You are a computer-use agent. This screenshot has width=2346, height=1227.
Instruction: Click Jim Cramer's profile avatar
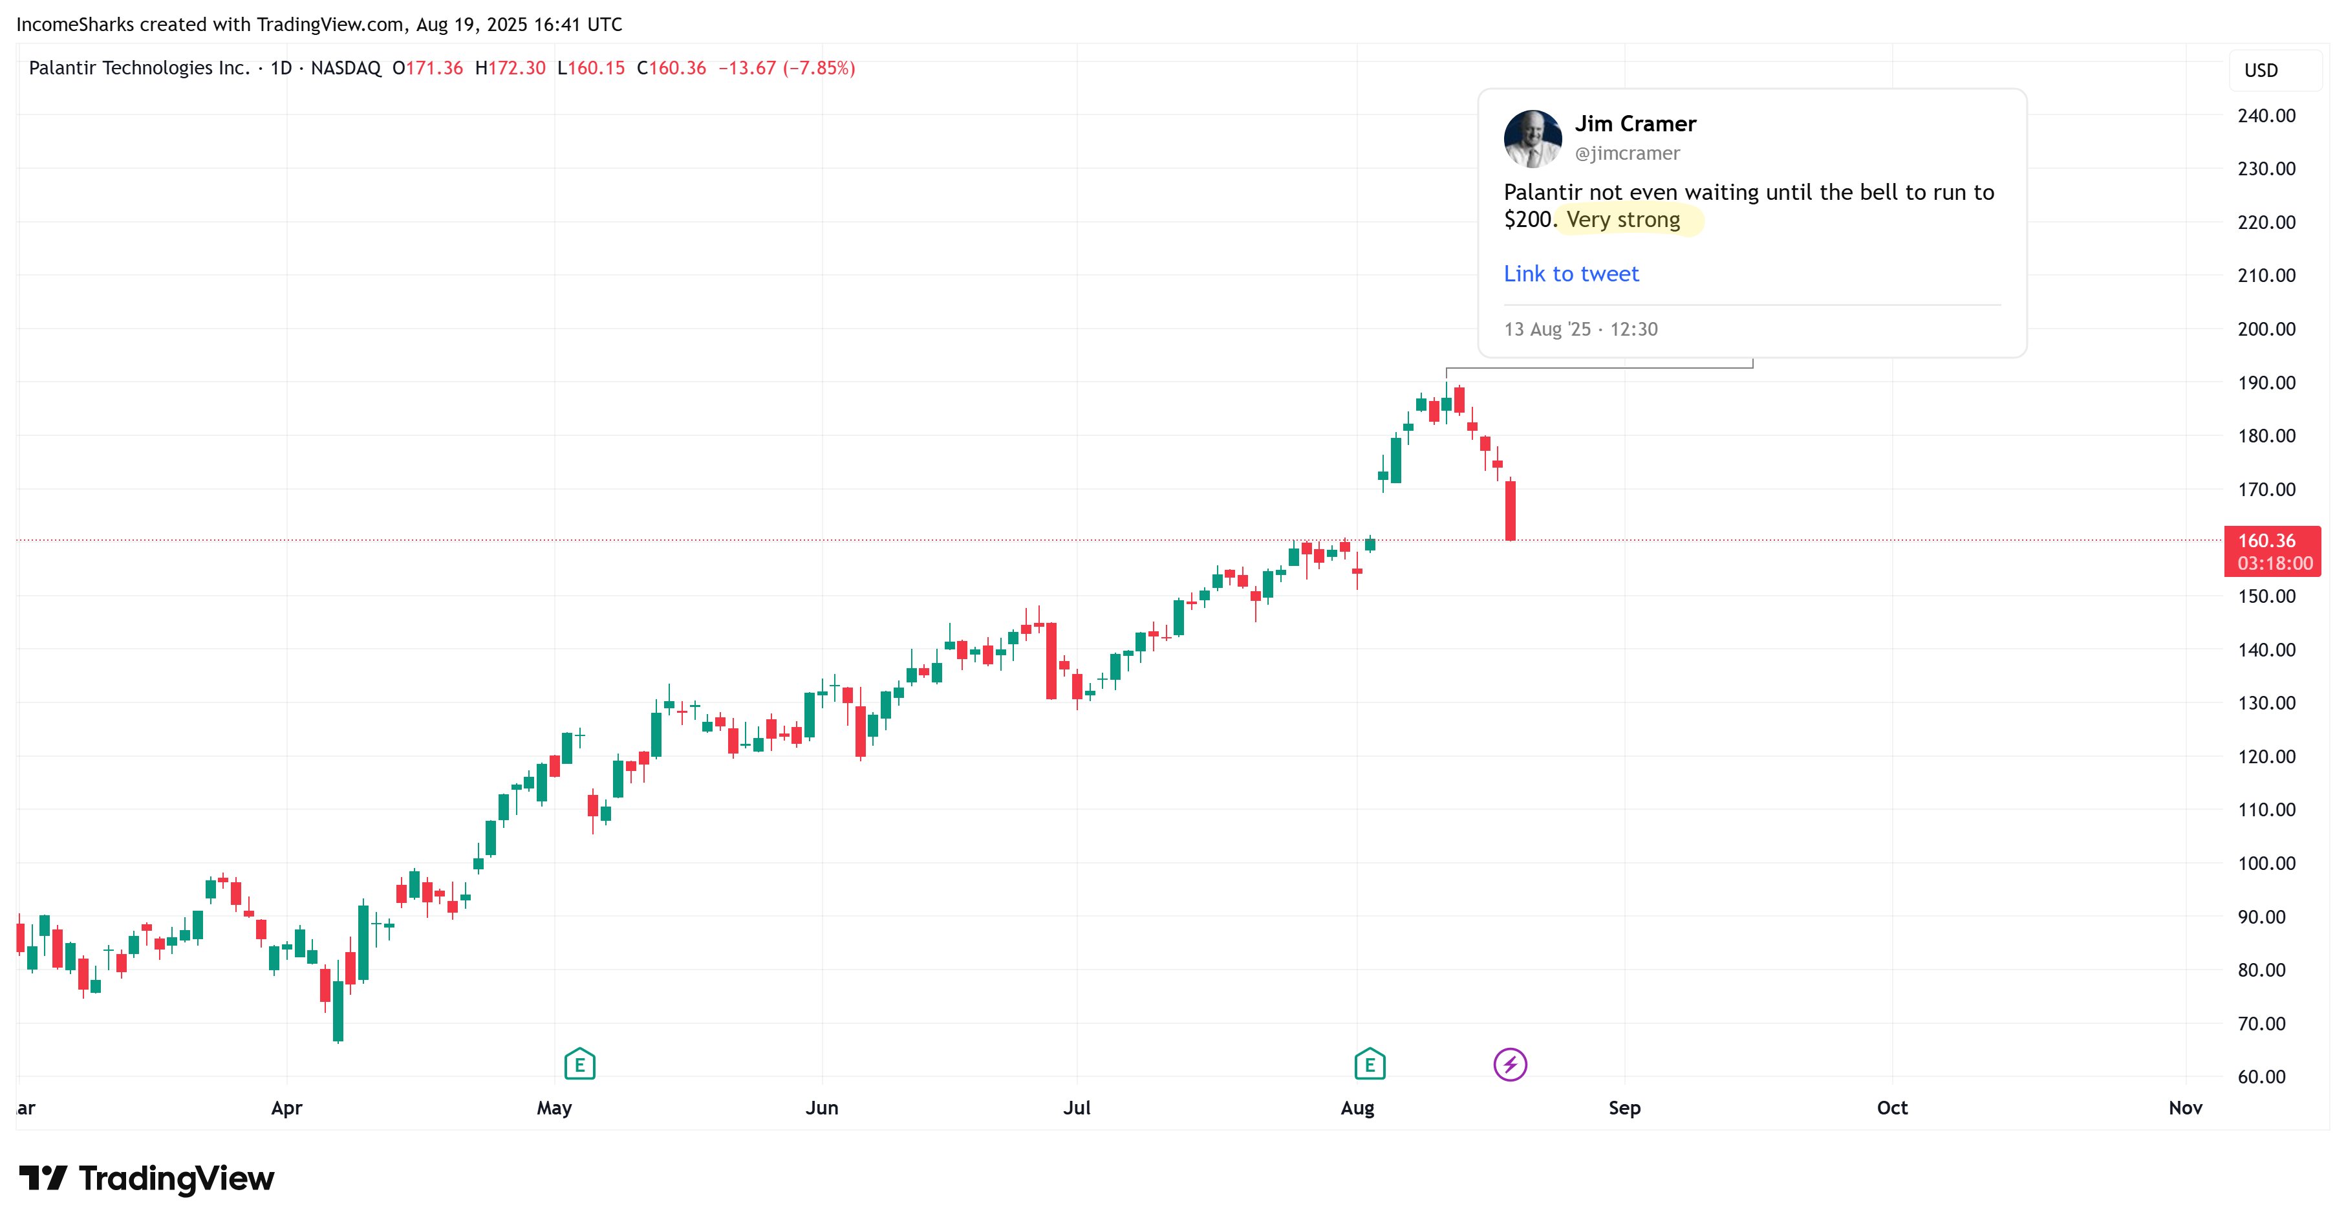pyautogui.click(x=1532, y=138)
